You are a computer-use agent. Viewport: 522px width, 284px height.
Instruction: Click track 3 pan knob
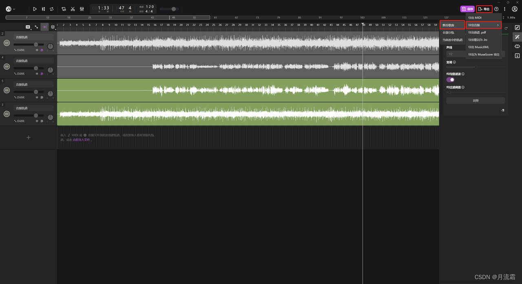50,118
